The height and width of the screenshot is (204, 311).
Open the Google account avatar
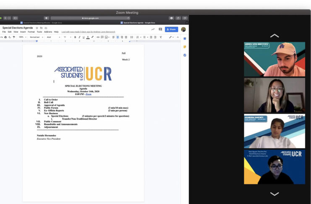pos(183,29)
